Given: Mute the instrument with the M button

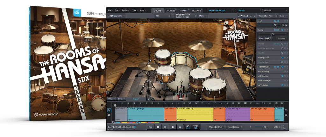Looking at the screenshot, I should (286, 25).
